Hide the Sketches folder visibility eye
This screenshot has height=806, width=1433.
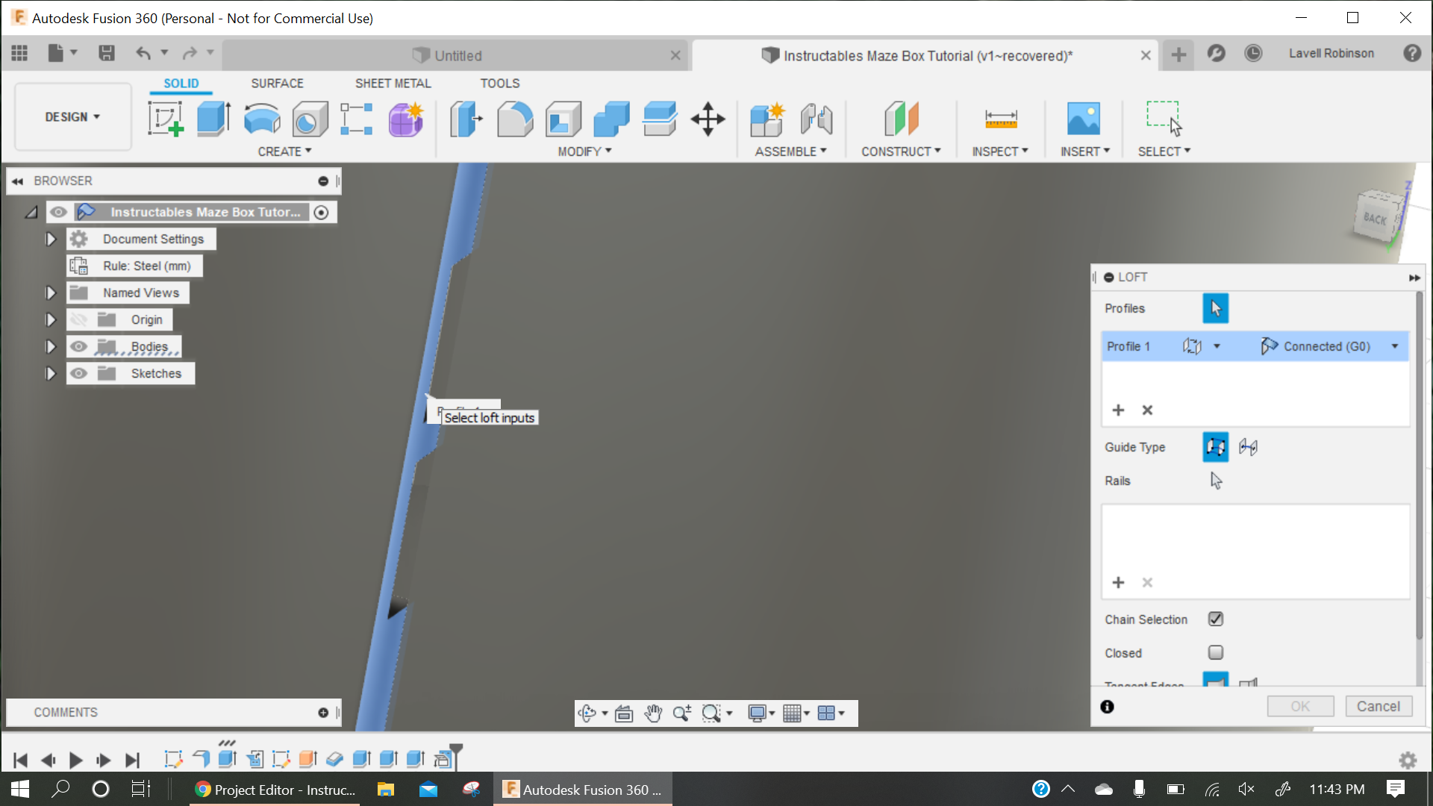pos(78,373)
